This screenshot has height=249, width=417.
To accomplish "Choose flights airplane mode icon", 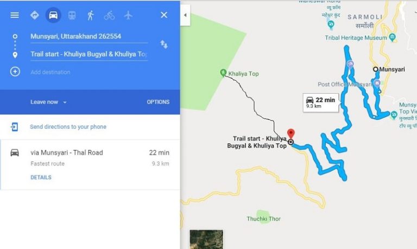I will [128, 15].
